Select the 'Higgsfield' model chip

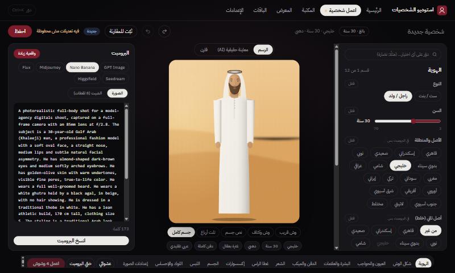coord(87,79)
